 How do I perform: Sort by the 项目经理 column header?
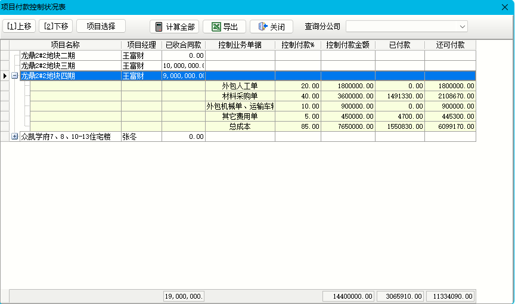click(141, 45)
